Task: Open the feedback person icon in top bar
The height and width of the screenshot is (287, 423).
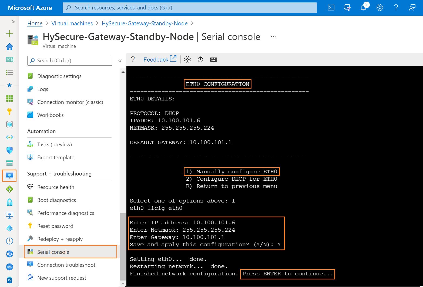Action: [x=412, y=8]
